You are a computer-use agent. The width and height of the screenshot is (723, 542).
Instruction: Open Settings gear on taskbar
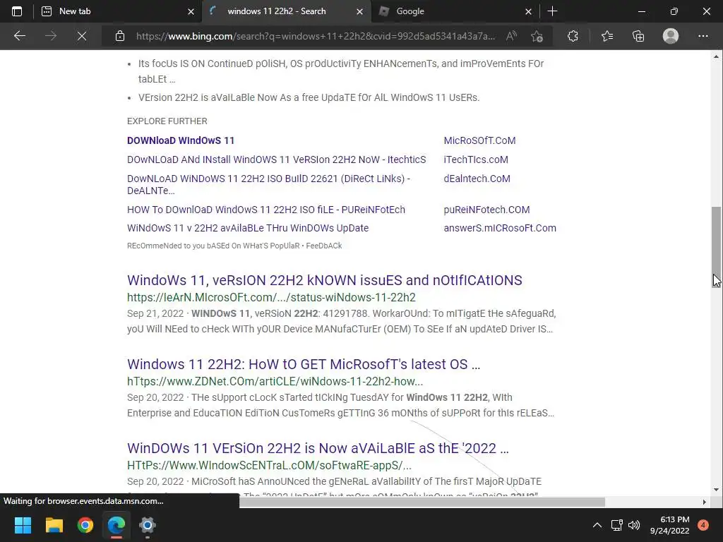pyautogui.click(x=147, y=525)
